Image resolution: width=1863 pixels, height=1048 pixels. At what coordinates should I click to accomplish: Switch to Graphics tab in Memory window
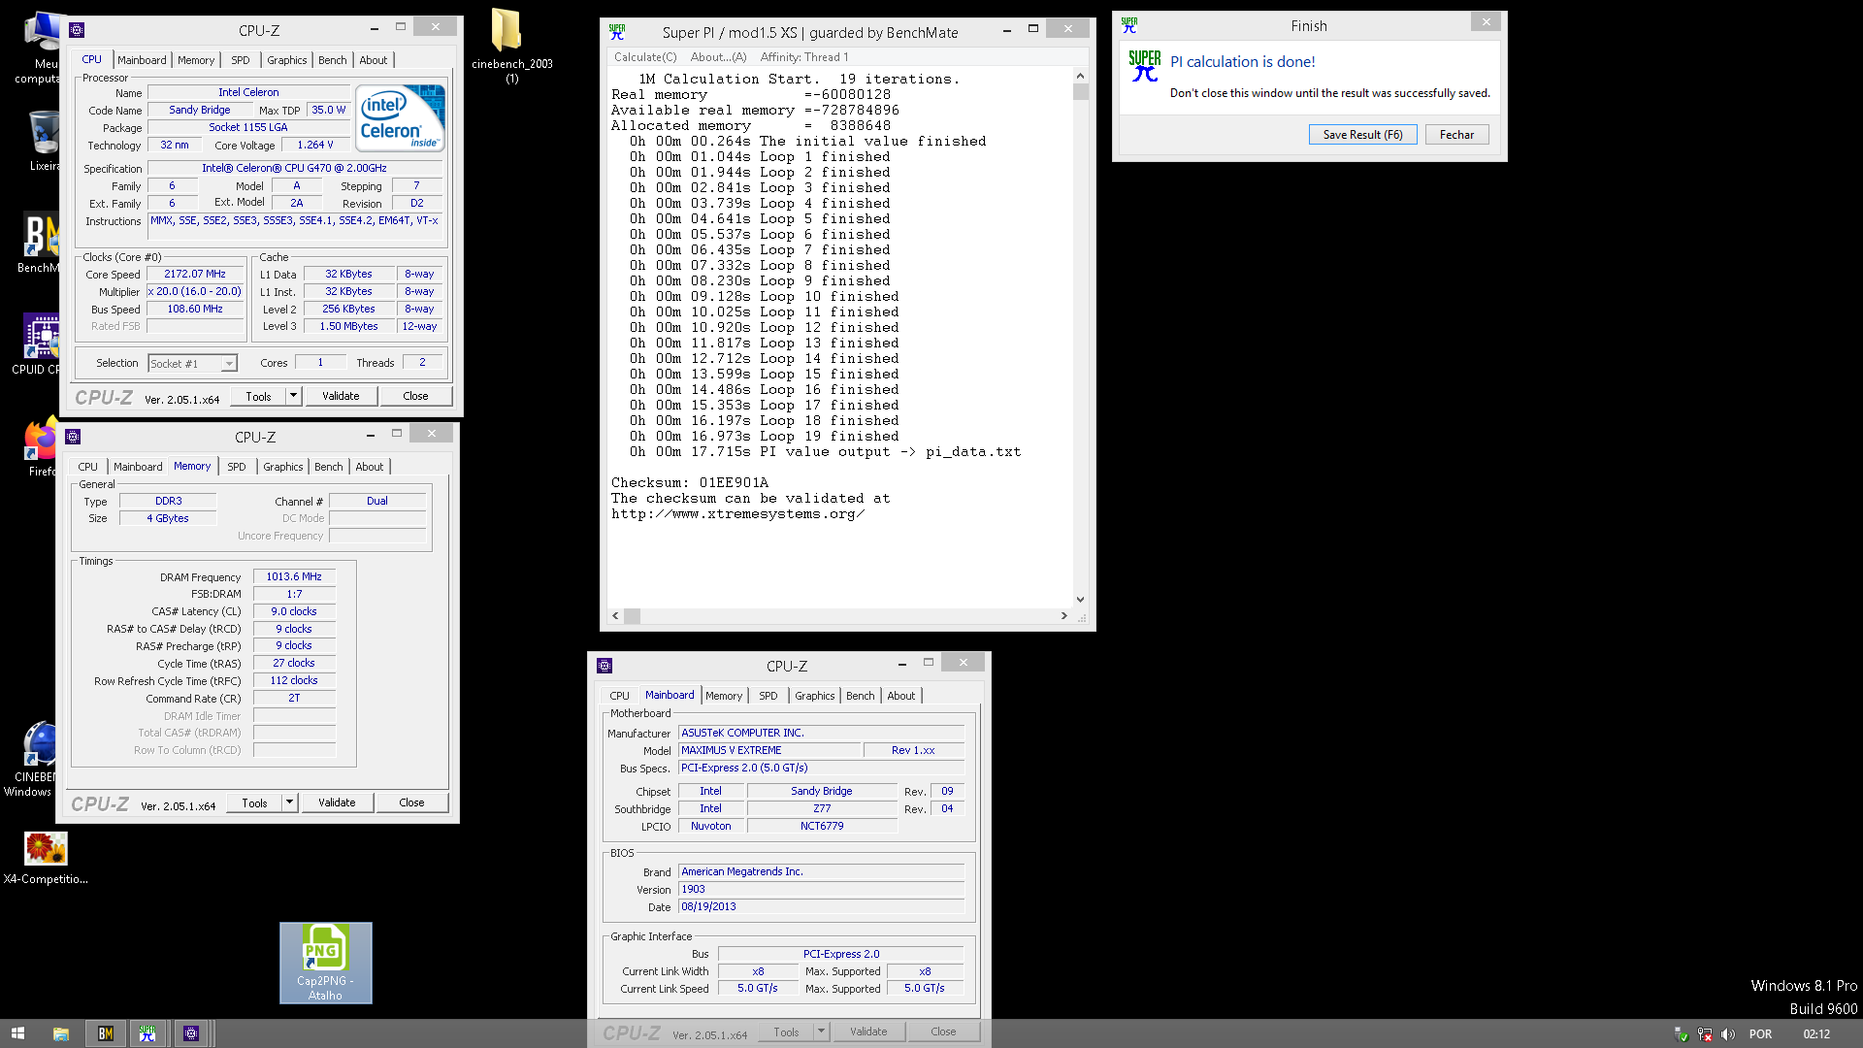coord(283,467)
